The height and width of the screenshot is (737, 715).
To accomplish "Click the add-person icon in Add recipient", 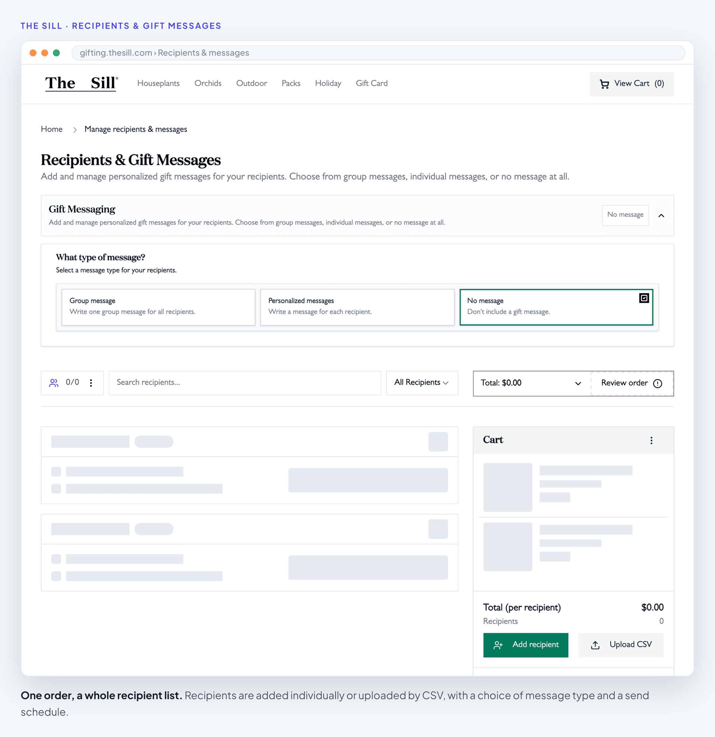I will (498, 645).
